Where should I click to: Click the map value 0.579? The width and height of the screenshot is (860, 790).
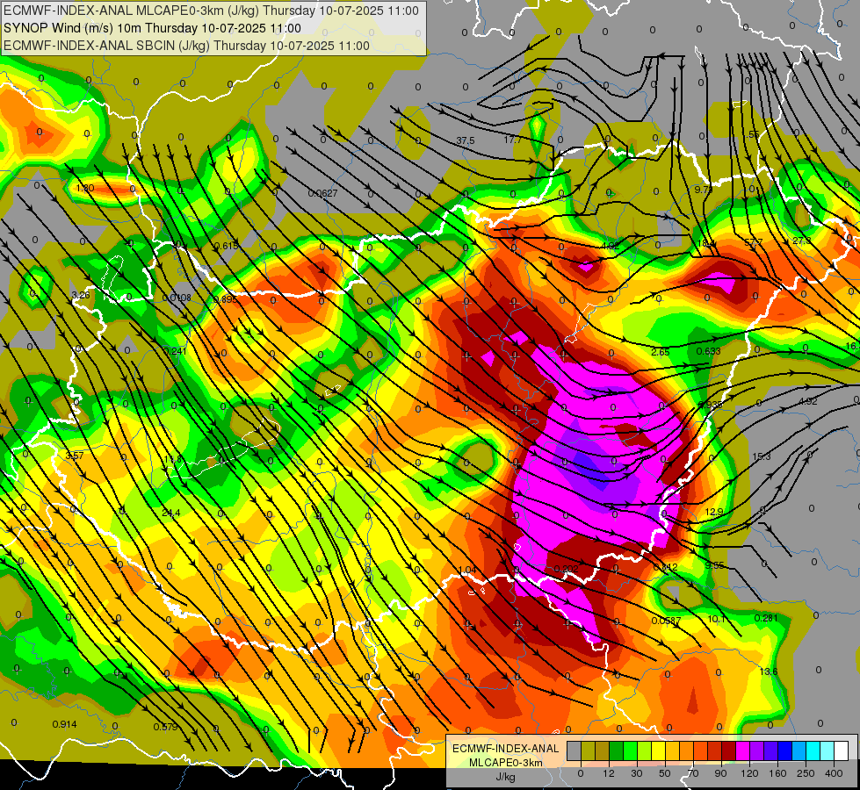165,727
